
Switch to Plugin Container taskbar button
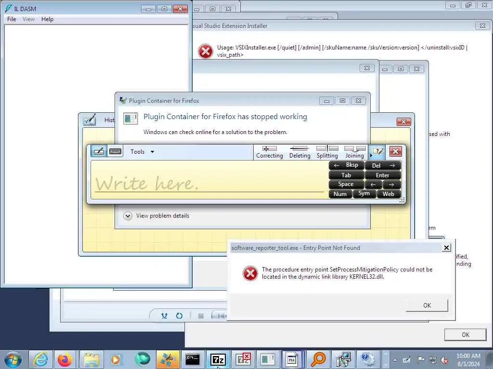click(268, 359)
